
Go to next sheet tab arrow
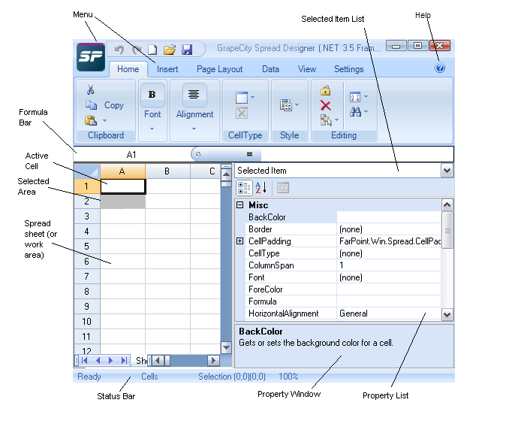pos(110,360)
